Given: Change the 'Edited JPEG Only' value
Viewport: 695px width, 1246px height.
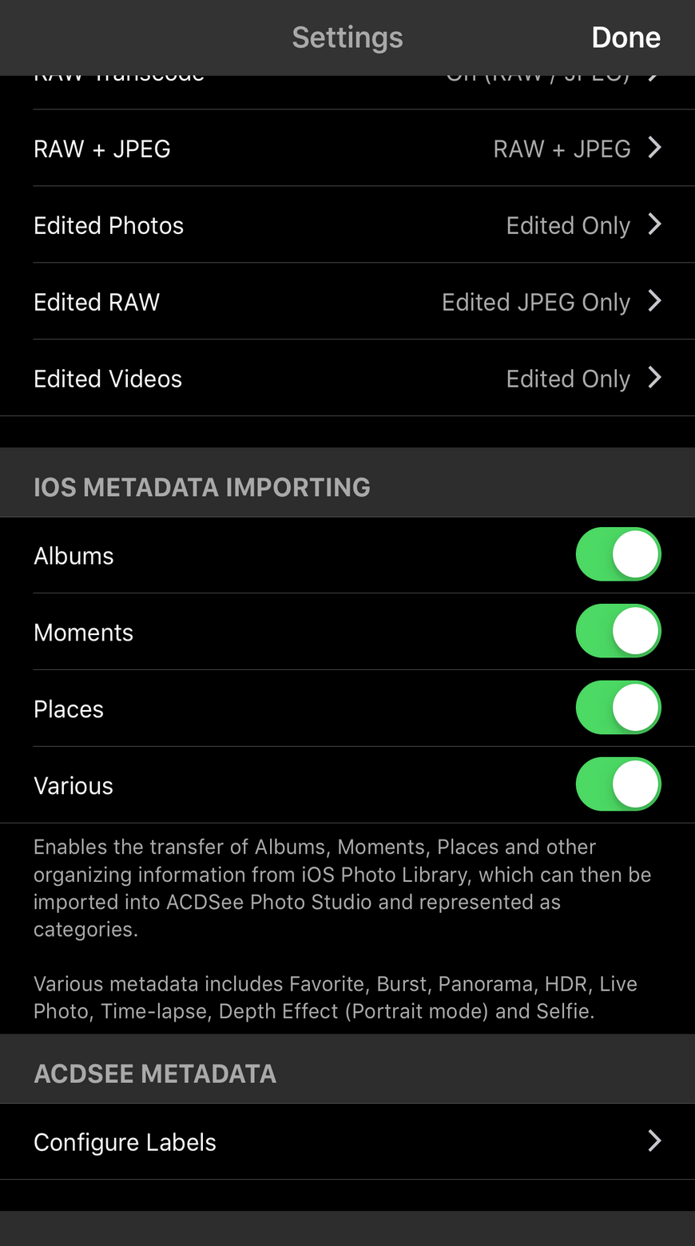Looking at the screenshot, I should click(x=535, y=302).
